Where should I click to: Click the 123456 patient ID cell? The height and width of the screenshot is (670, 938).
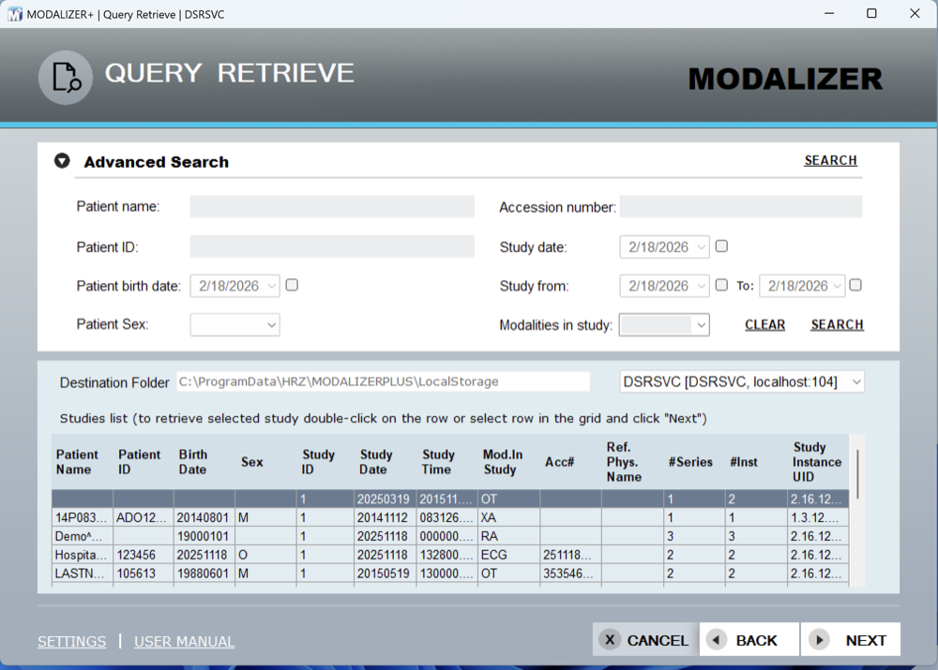144,555
